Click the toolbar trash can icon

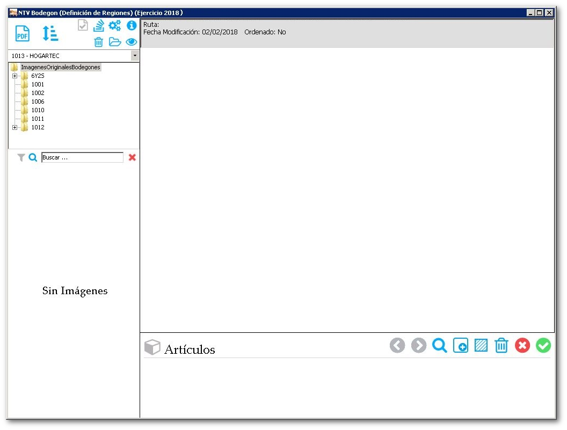point(98,42)
